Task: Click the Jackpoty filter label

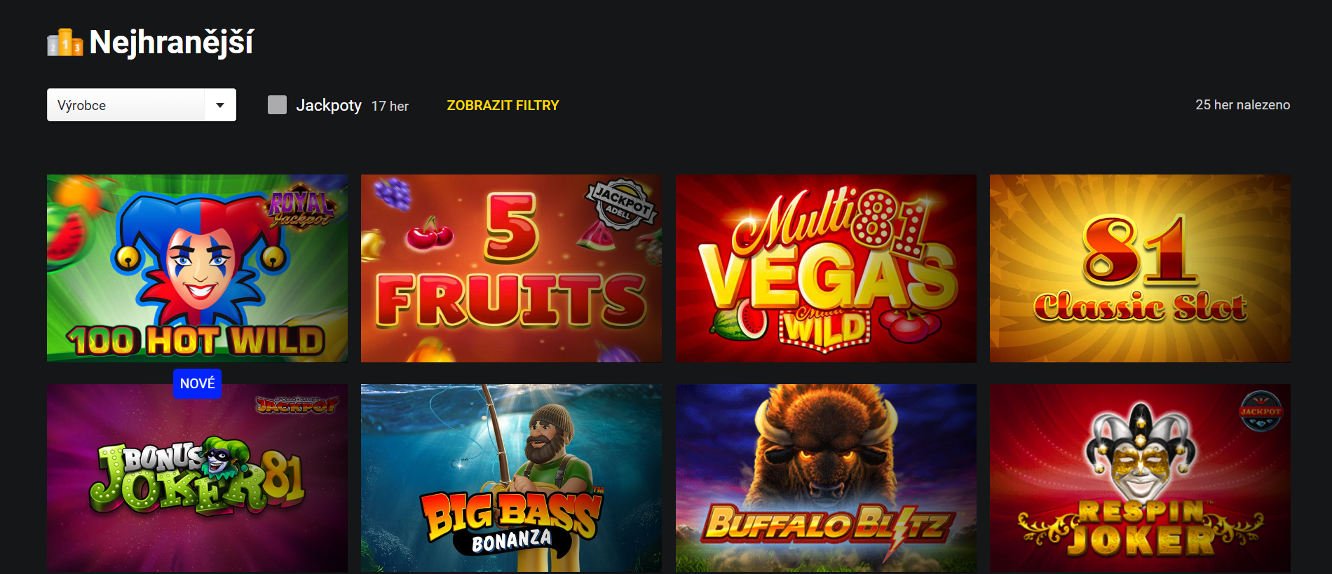Action: [x=329, y=105]
